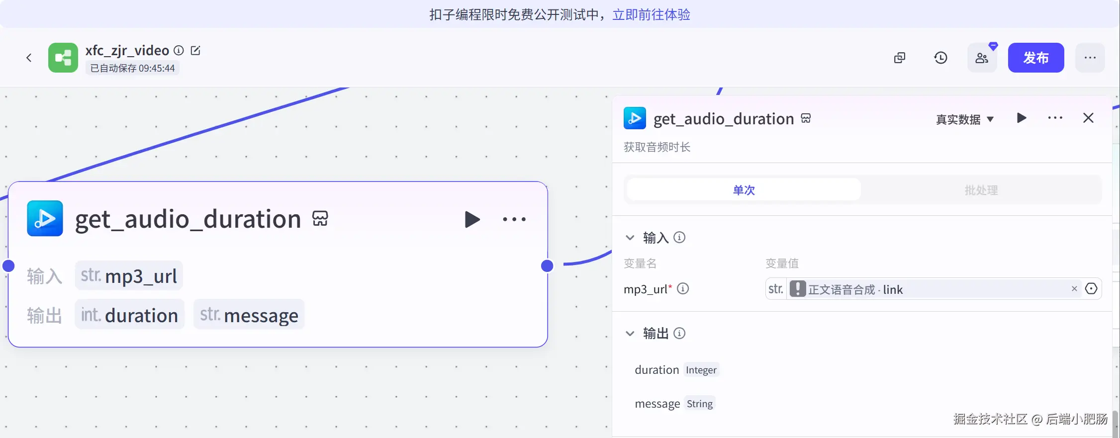Click the side panel's blue plugin icon
1120x438 pixels.
pyautogui.click(x=635, y=118)
